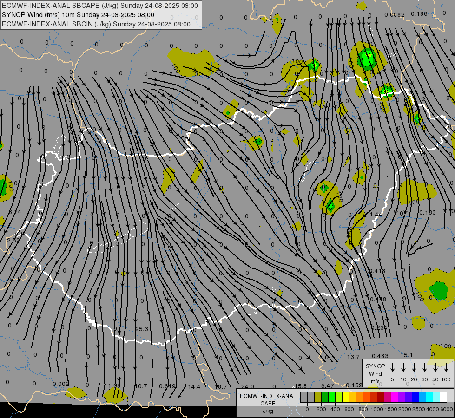Pick the bright green CAPE legend swatch
This screenshot has height=418, width=455.
[x=332, y=397]
